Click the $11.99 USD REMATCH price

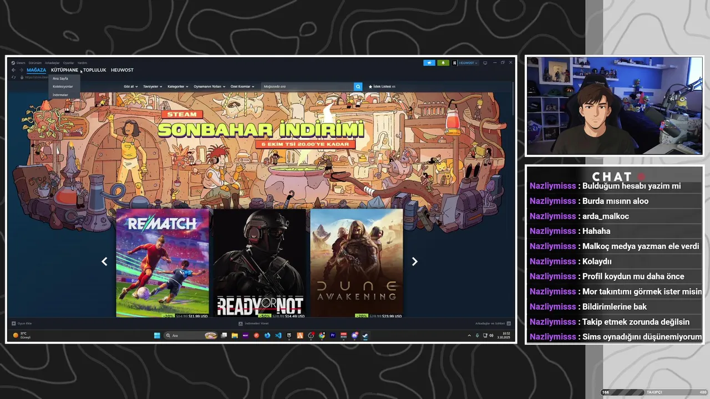pos(198,316)
